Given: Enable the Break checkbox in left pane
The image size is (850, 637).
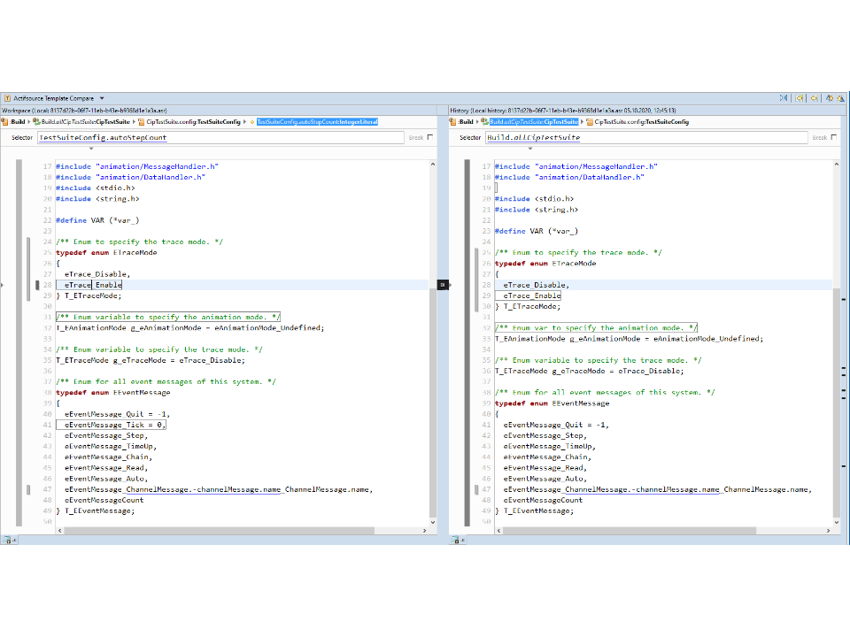Looking at the screenshot, I should (x=430, y=137).
